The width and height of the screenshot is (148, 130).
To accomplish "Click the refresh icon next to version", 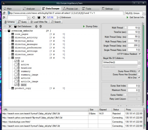I will tap(34, 17).
